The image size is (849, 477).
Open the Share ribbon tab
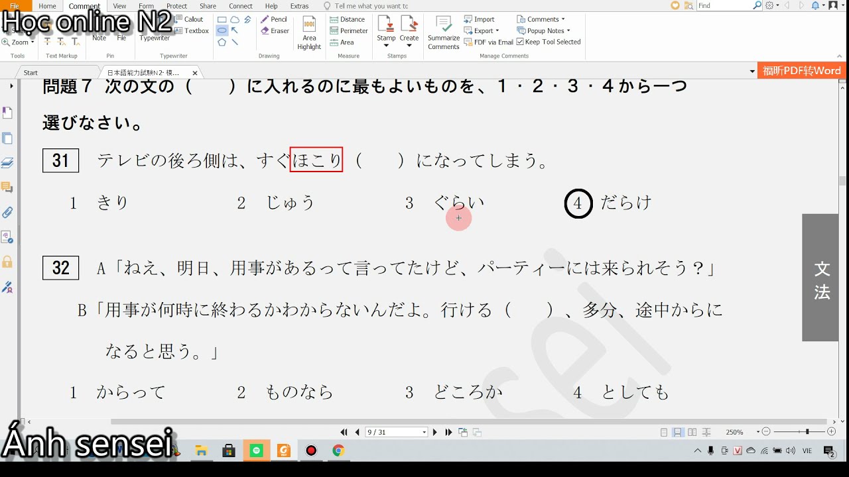208,6
